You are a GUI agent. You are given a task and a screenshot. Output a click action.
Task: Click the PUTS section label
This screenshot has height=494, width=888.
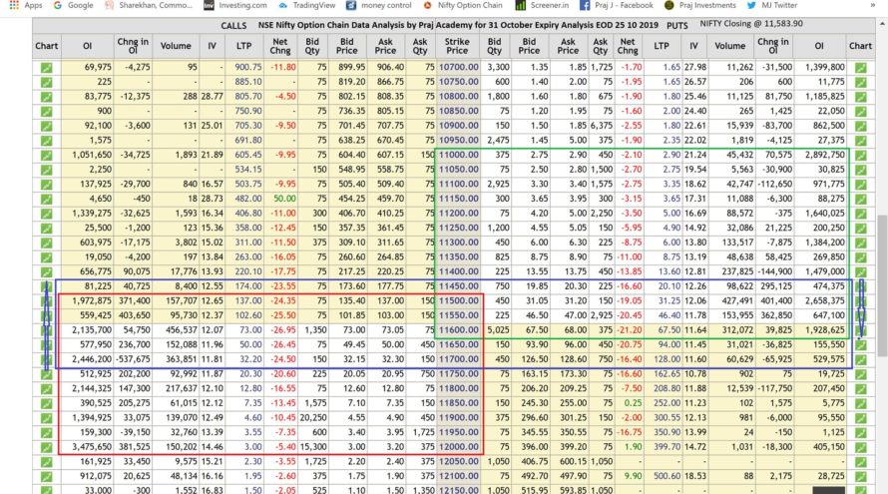point(676,26)
